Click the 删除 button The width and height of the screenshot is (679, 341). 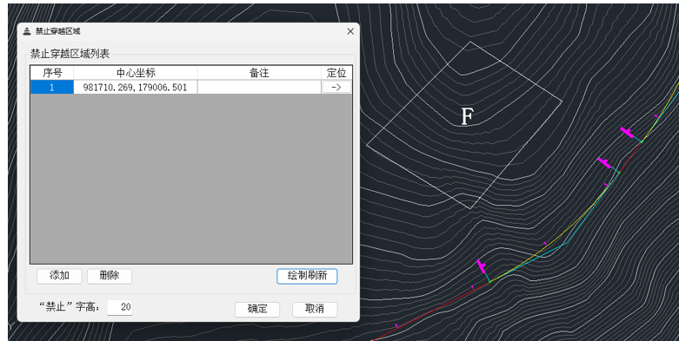point(110,276)
